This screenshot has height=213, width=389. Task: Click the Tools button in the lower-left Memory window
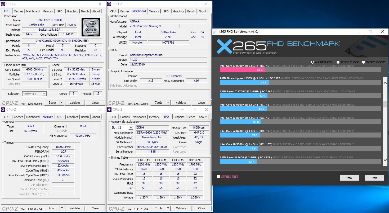[x=52, y=208]
